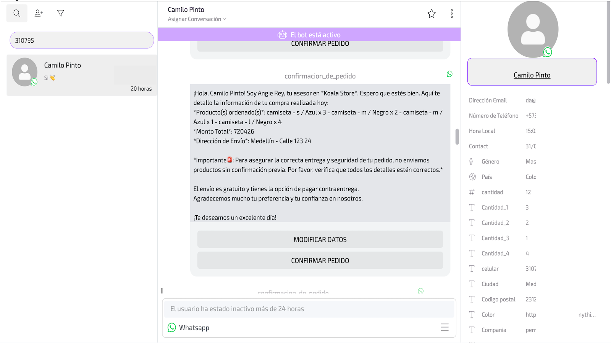The width and height of the screenshot is (611, 343).
Task: Click the País globe icon
Action: [472, 177]
